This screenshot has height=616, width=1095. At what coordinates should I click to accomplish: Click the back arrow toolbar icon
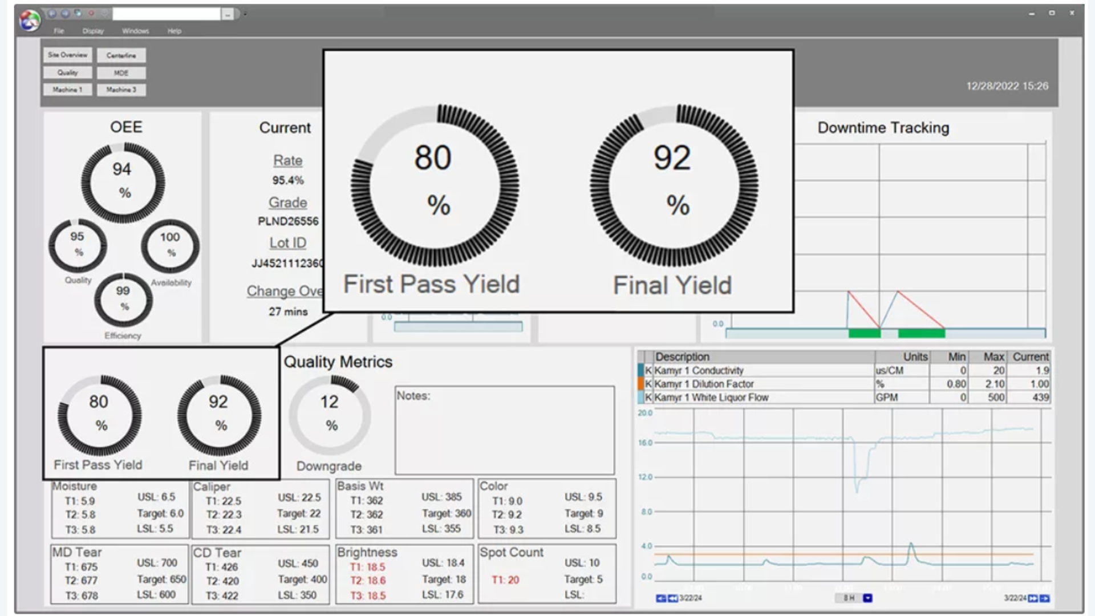(x=52, y=13)
